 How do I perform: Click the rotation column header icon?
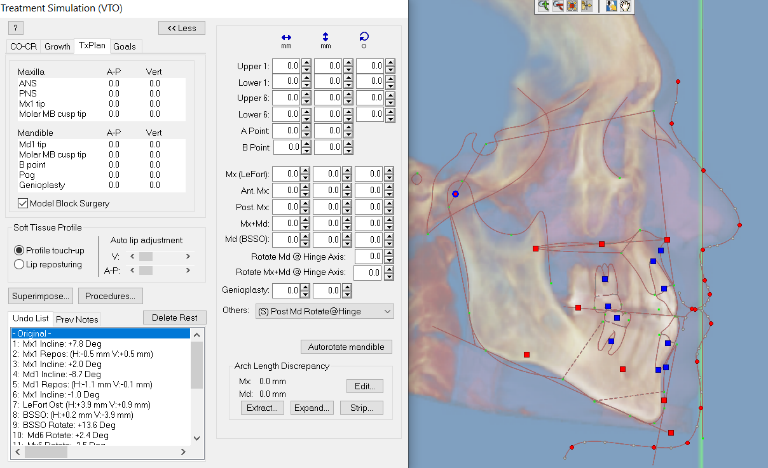tap(364, 40)
